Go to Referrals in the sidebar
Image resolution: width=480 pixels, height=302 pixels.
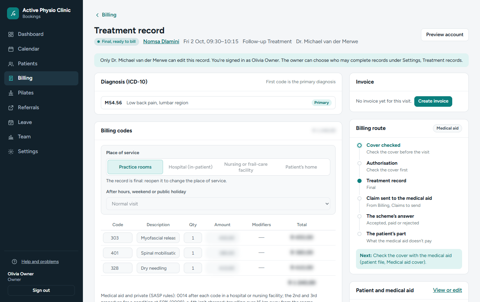point(41,108)
